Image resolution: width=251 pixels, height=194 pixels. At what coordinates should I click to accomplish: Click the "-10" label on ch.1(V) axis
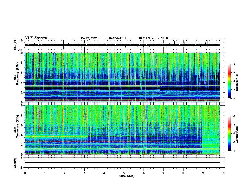coord(21,50)
